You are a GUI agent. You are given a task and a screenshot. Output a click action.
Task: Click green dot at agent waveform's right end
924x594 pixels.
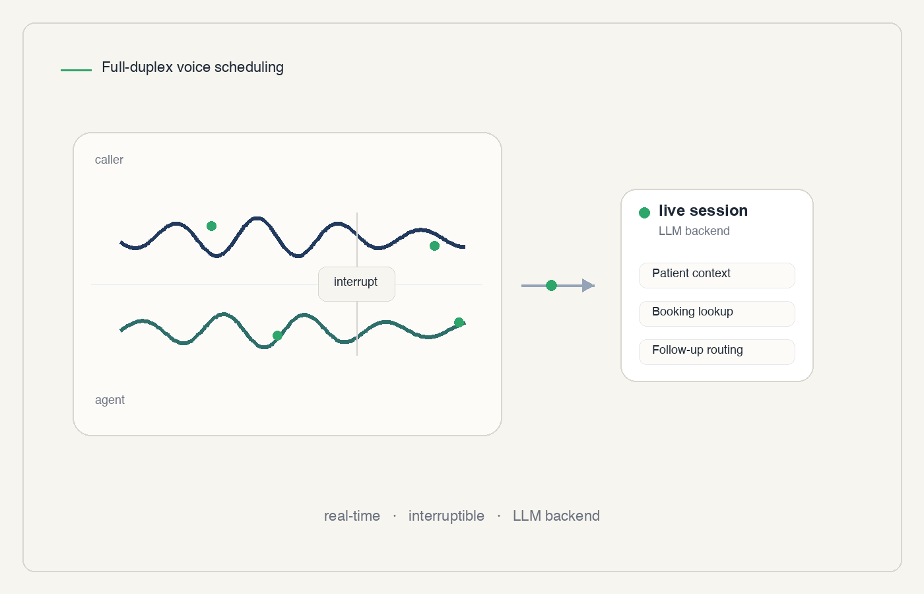click(x=459, y=323)
